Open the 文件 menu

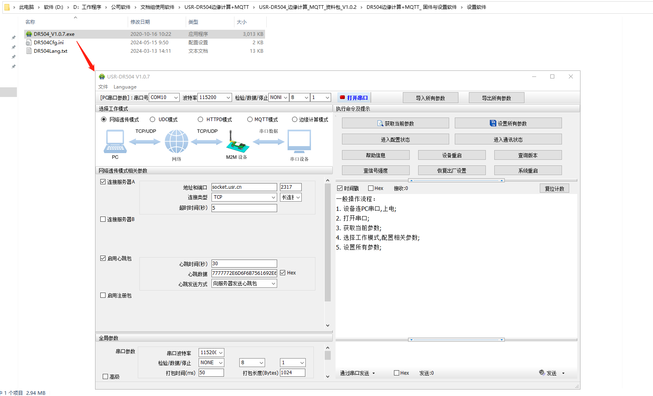point(103,87)
